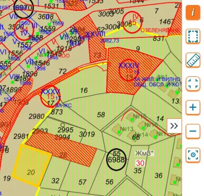This screenshot has height=196, width=204.
Task: Click the red zone label 30
Action: (x=140, y=163)
